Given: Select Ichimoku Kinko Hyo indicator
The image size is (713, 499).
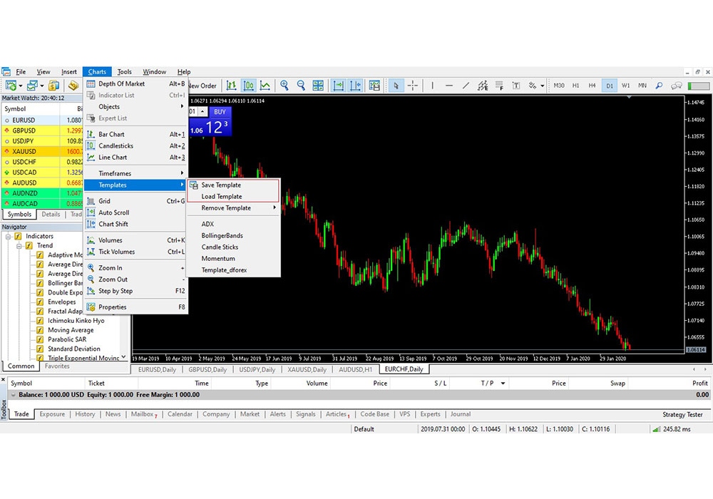Looking at the screenshot, I should [x=76, y=320].
